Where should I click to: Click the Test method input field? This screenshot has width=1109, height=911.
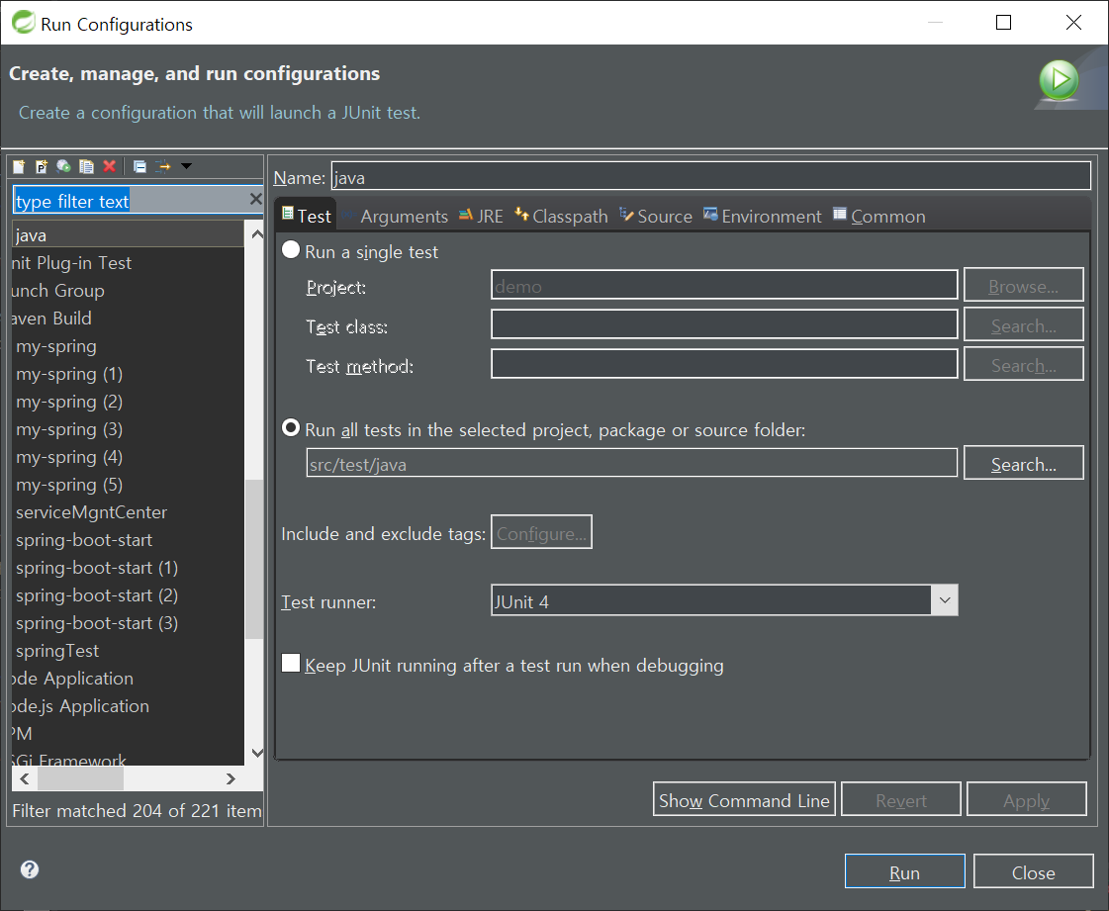coord(724,364)
